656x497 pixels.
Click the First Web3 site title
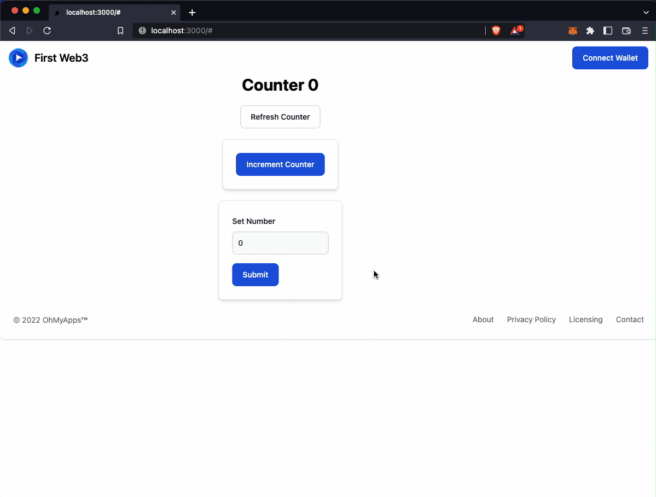(61, 58)
